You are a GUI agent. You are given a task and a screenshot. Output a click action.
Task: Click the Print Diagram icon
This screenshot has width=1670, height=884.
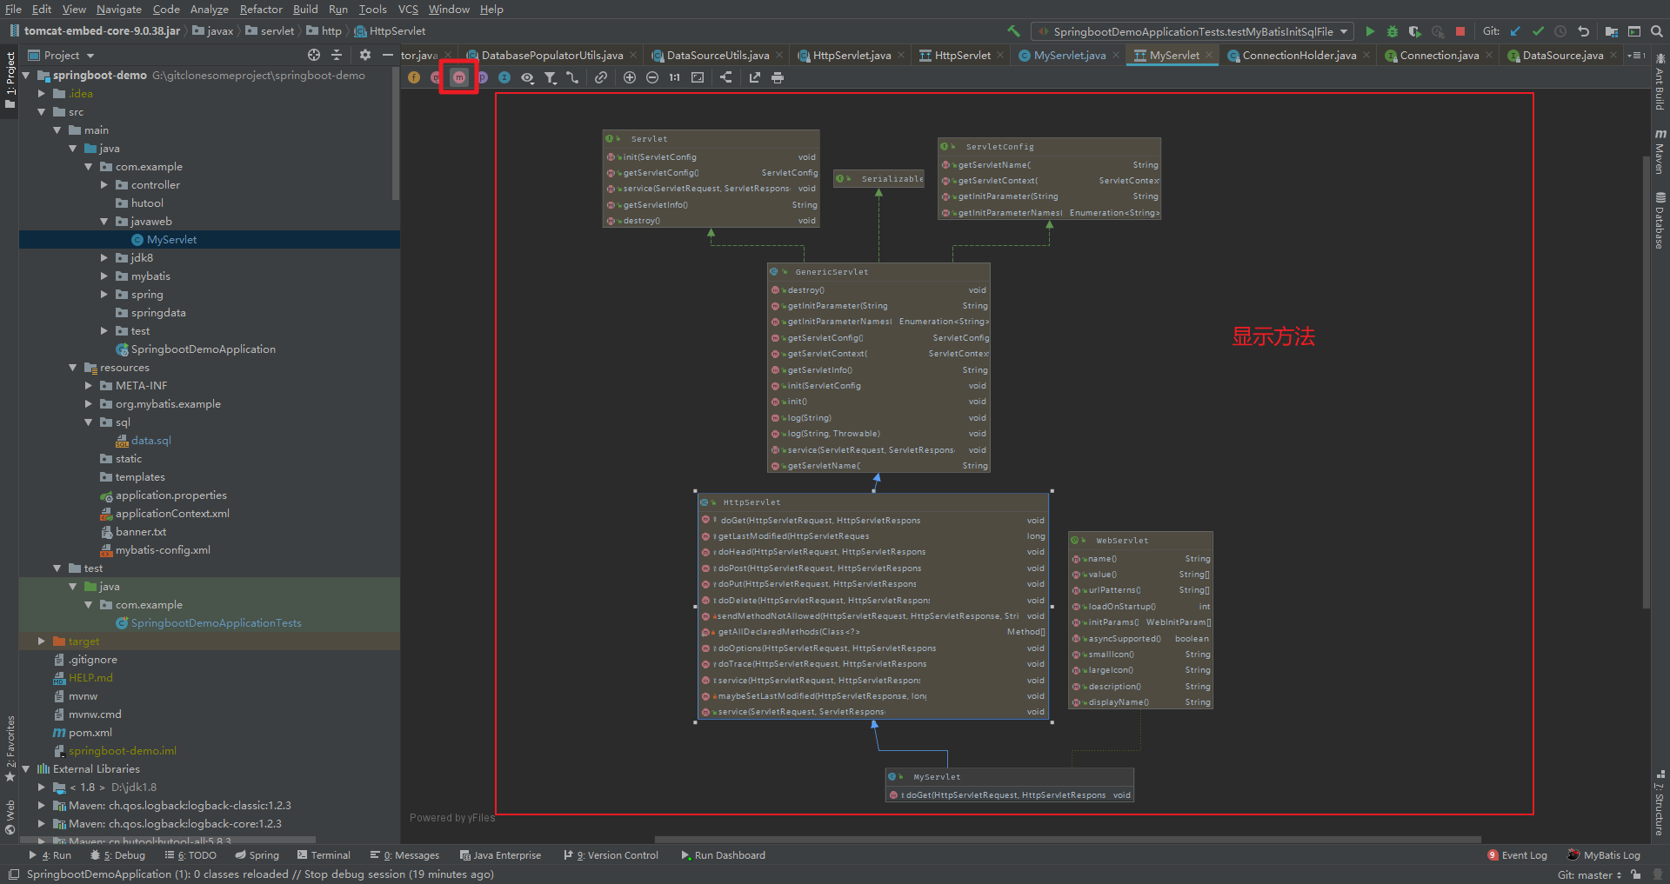777,77
